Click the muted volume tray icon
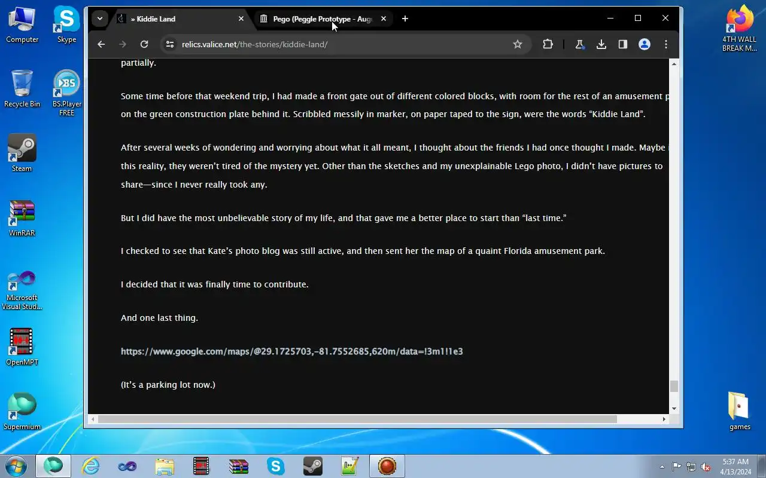Viewport: 766px width, 478px height. pos(706,467)
